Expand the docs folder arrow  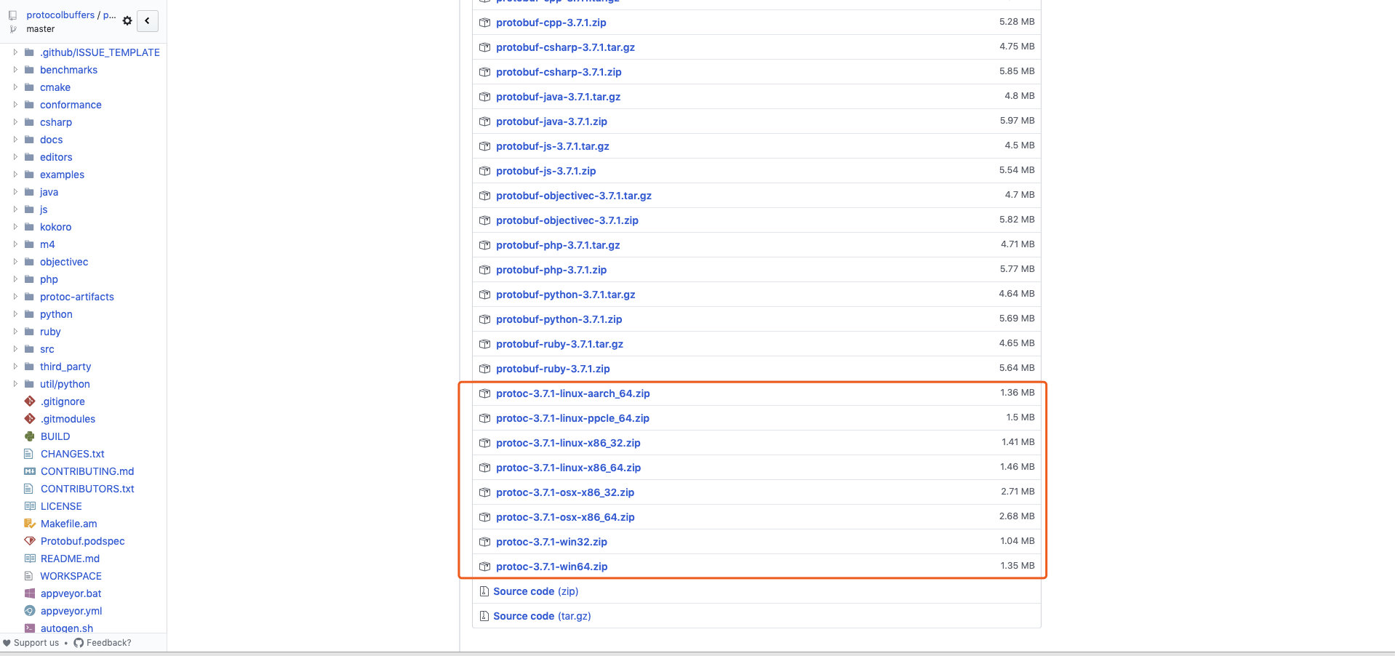click(x=15, y=140)
